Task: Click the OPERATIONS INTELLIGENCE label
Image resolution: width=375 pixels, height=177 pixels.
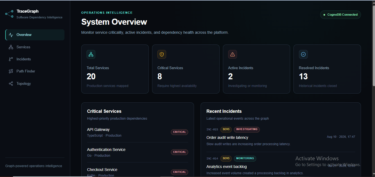Action: [x=107, y=13]
